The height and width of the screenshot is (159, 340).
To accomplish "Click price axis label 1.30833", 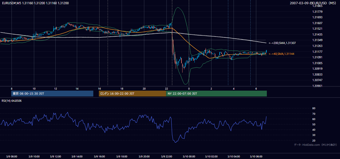I will click(x=317, y=74).
